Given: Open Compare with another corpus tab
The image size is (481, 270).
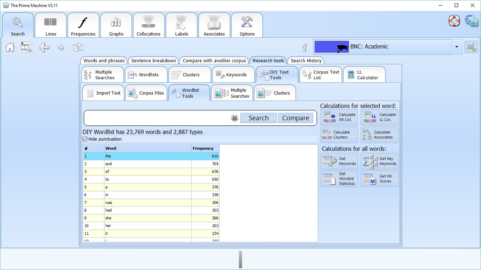Looking at the screenshot, I should coord(214,60).
